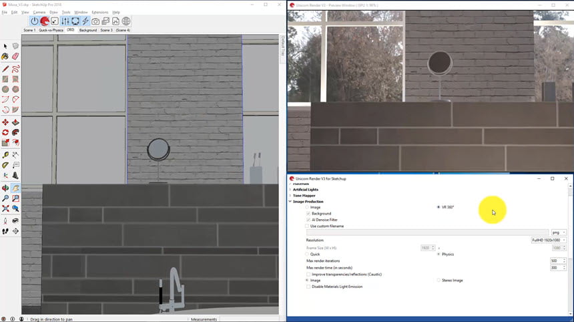Viewport: 574px width, 322px height.
Task: Click the Unicorn Render power button icon
Action: tap(35, 21)
